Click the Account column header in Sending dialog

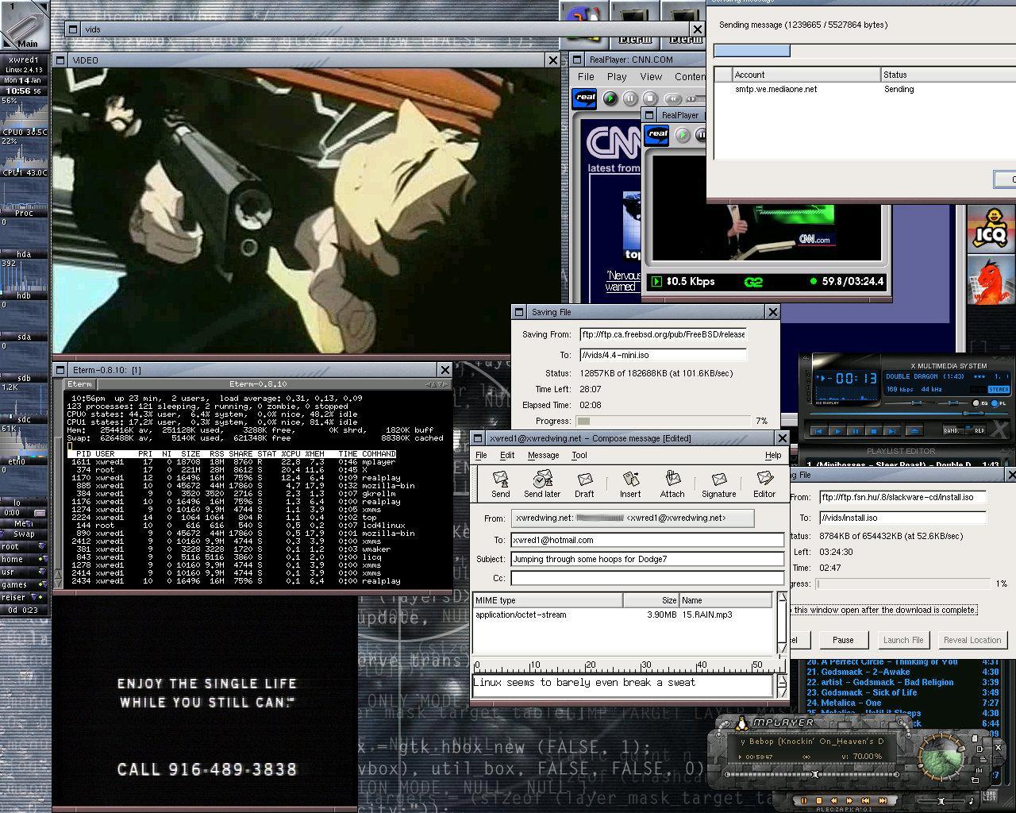pyautogui.click(x=806, y=75)
